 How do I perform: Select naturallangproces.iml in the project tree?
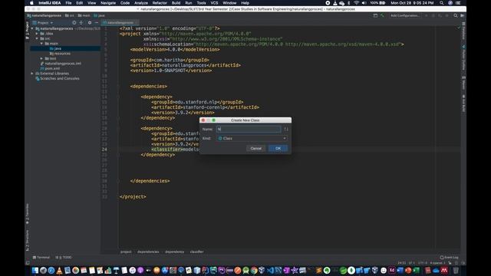tap(61, 64)
